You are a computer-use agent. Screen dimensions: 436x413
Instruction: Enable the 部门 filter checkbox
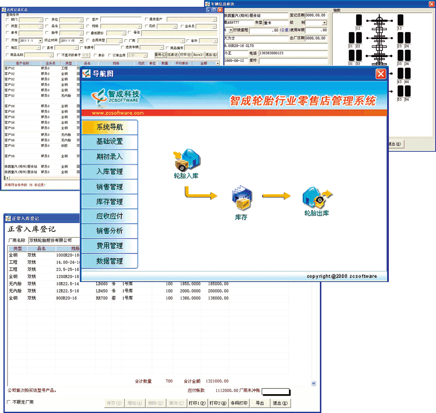[8, 20]
